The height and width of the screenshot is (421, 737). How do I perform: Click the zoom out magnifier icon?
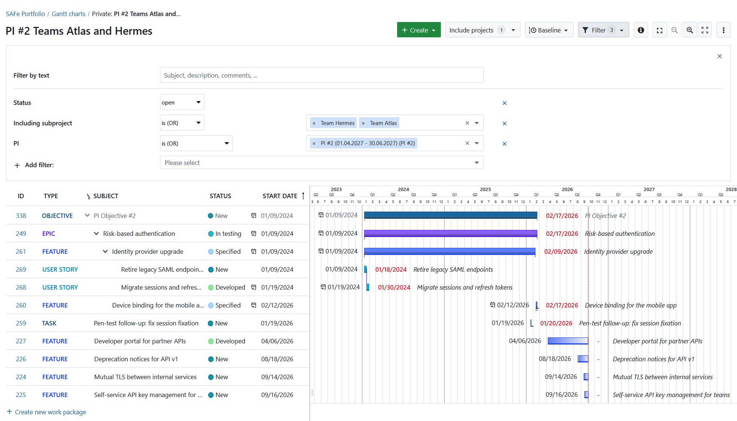[674, 30]
